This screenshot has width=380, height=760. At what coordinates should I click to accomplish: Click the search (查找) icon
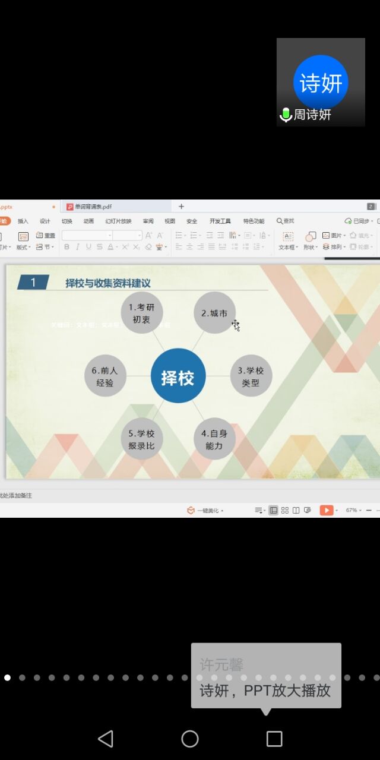[x=285, y=221]
